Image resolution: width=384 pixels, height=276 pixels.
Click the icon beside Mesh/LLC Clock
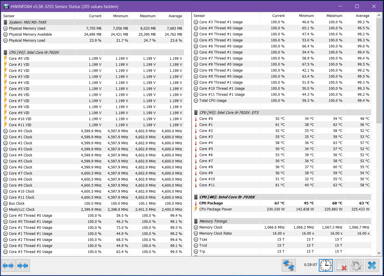(5, 209)
